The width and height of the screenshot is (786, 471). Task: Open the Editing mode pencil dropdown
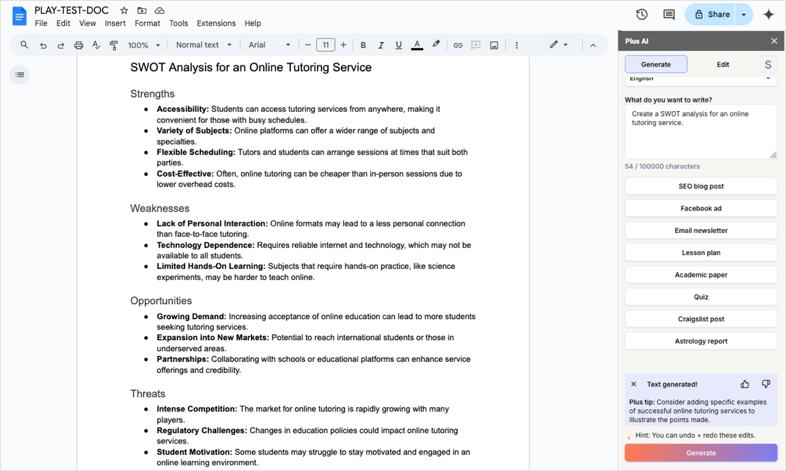tap(559, 45)
